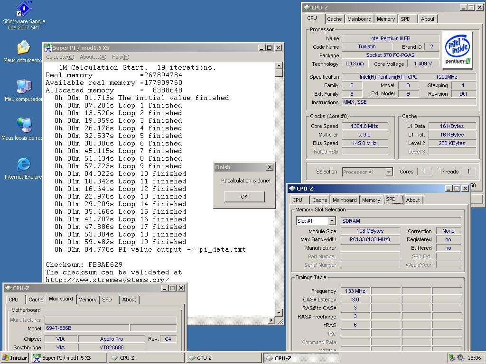Select Mainboard tab in SPD CPU-Z window
Viewport: 486px width, 364px height.
(x=345, y=200)
